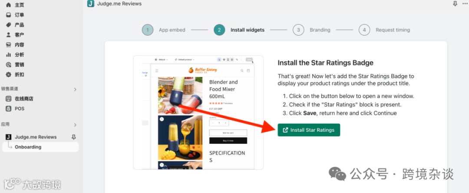Click the Judge.me logo in app header

point(90,3)
